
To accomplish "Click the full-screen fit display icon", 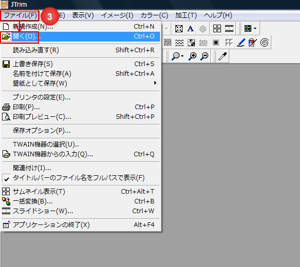I will [179, 29].
